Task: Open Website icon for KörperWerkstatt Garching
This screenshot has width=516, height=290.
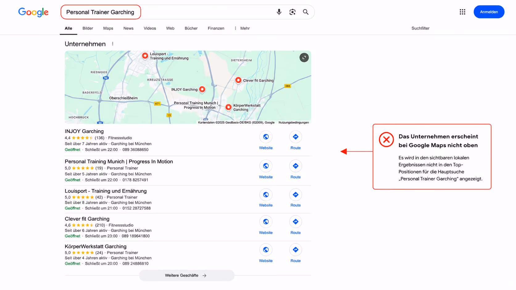Action: [266, 250]
